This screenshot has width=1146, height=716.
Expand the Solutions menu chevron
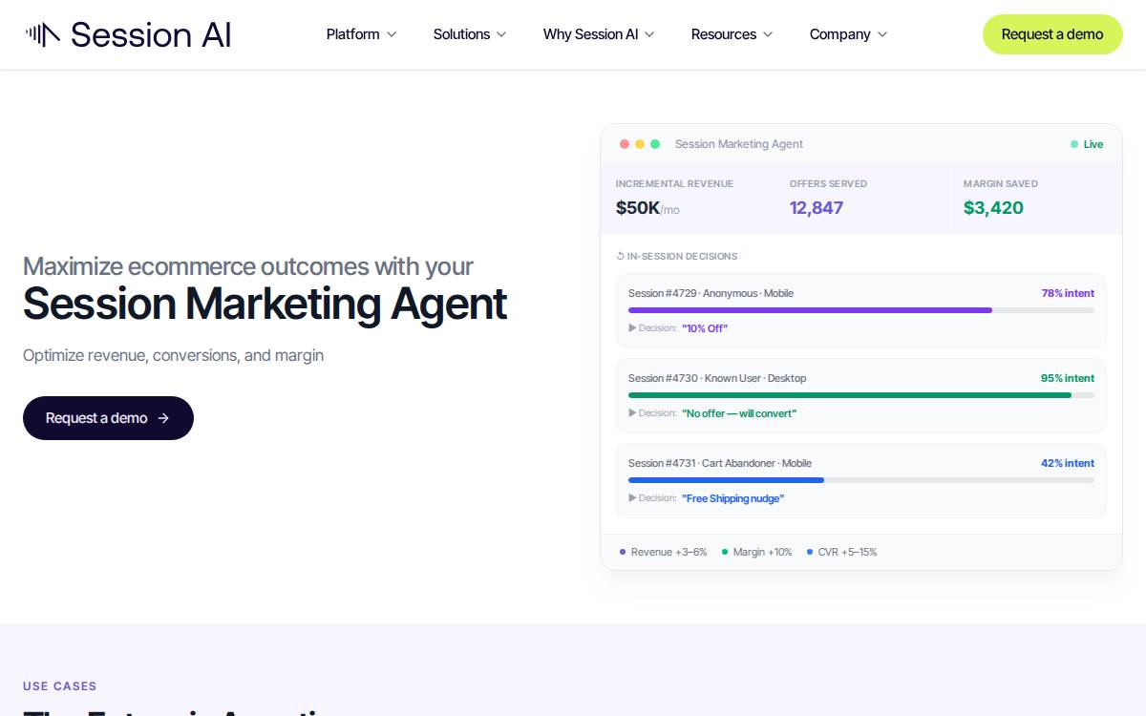(501, 34)
